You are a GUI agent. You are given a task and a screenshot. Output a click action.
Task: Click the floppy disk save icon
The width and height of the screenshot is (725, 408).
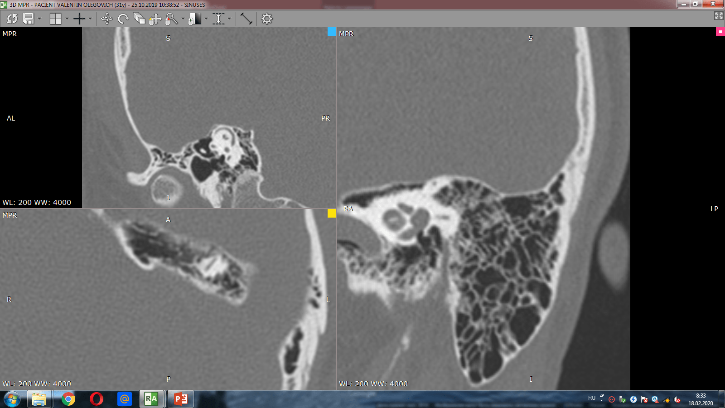pos(29,19)
